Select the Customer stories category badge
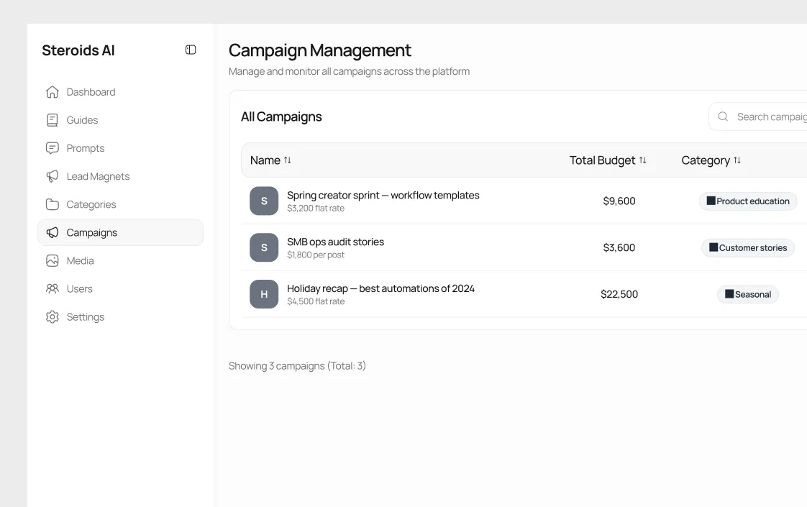 coord(747,247)
